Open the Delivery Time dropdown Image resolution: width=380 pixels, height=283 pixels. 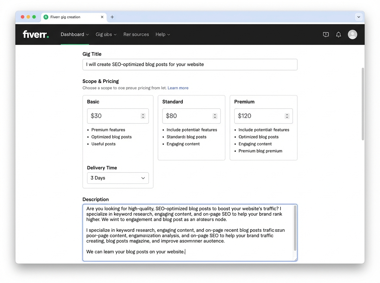click(x=117, y=178)
